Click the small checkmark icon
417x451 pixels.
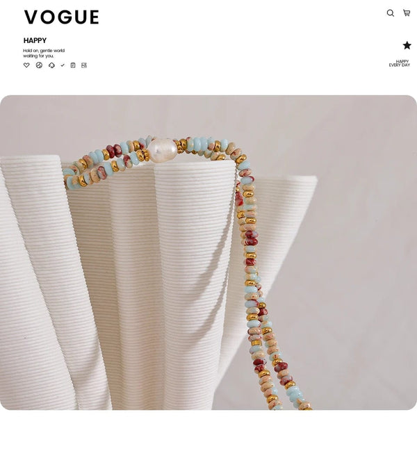[63, 65]
